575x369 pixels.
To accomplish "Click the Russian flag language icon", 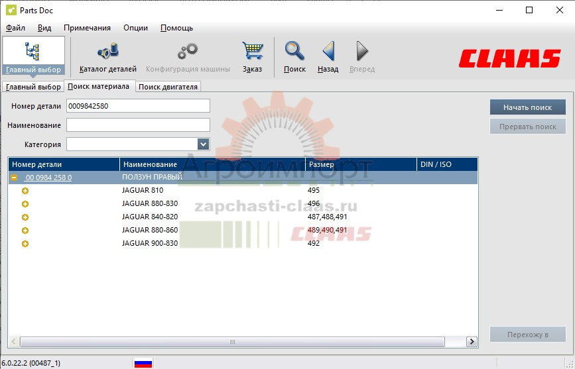I will click(143, 363).
